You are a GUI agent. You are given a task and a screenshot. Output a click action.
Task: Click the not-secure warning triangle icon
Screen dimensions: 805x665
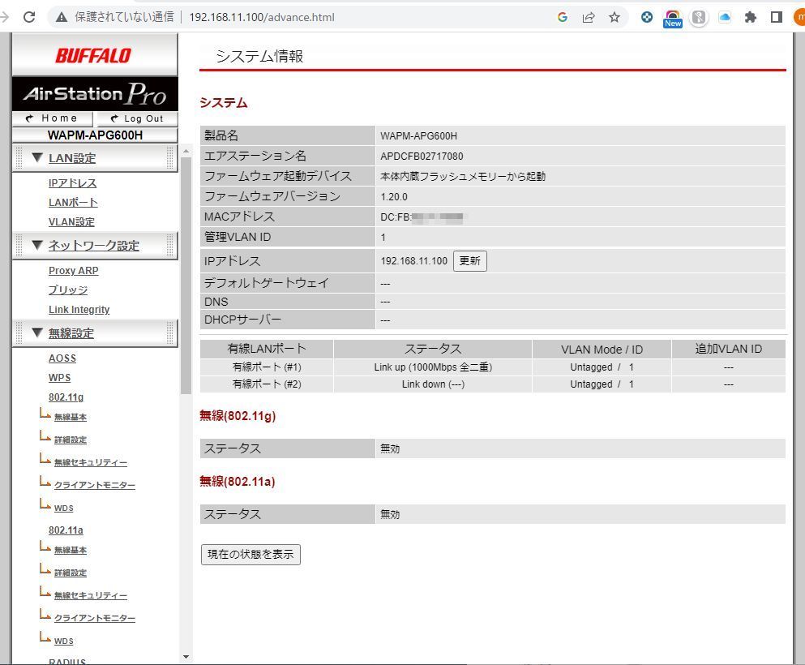pos(62,18)
